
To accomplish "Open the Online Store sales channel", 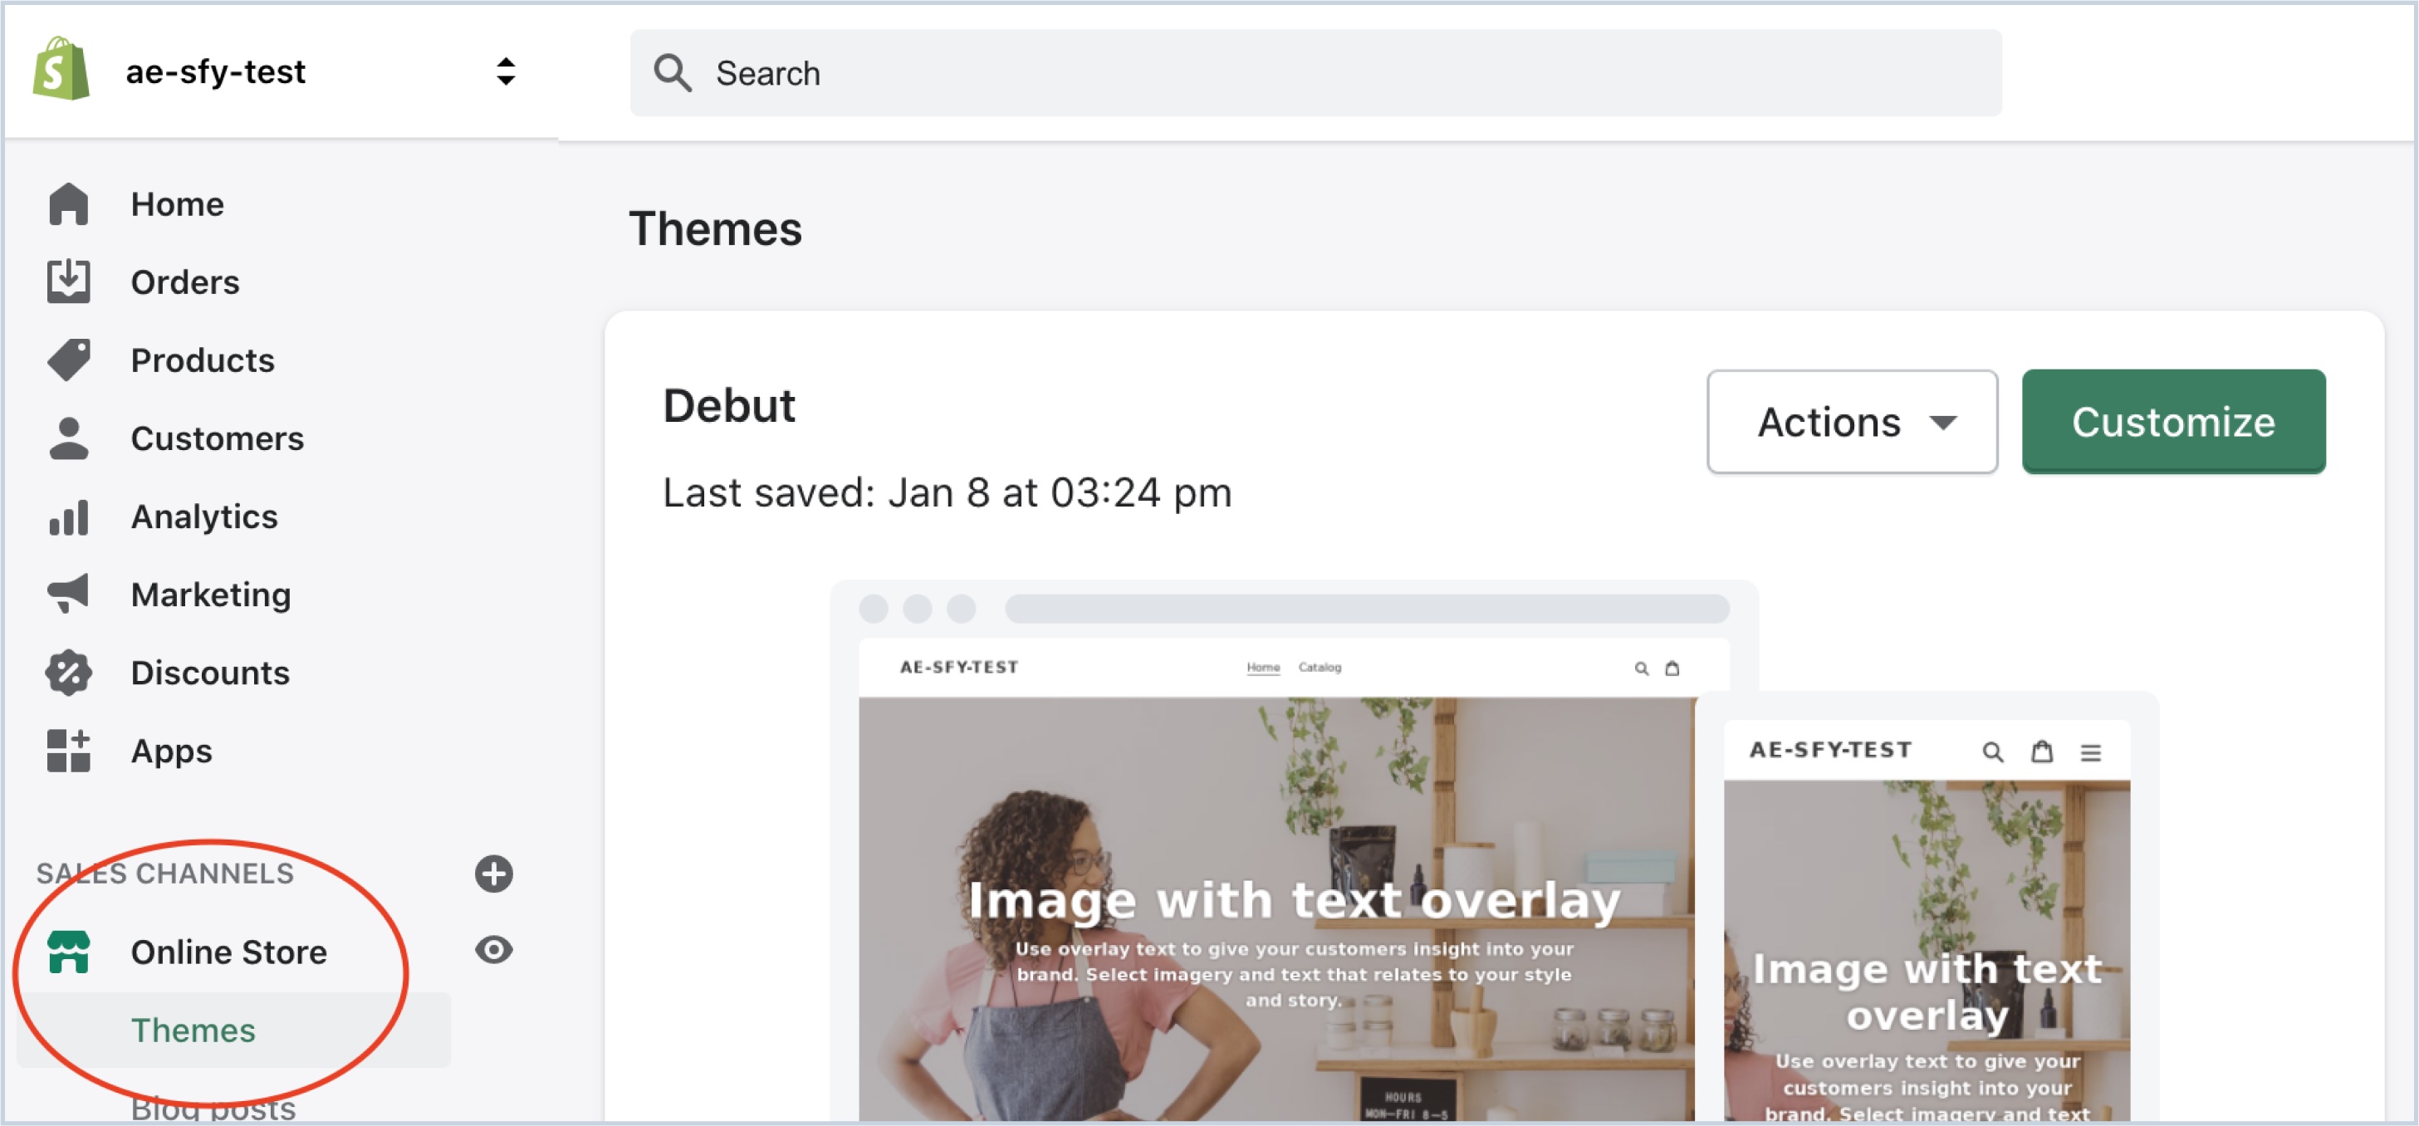I will click(229, 952).
